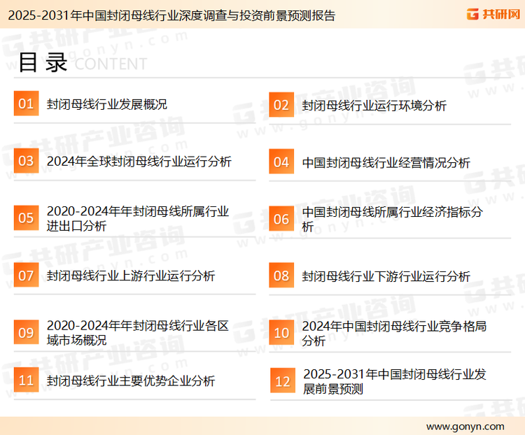This screenshot has width=525, height=435.
Task: Open chapter 中国封闭母线行业经营情况分析
Action: 386,163
